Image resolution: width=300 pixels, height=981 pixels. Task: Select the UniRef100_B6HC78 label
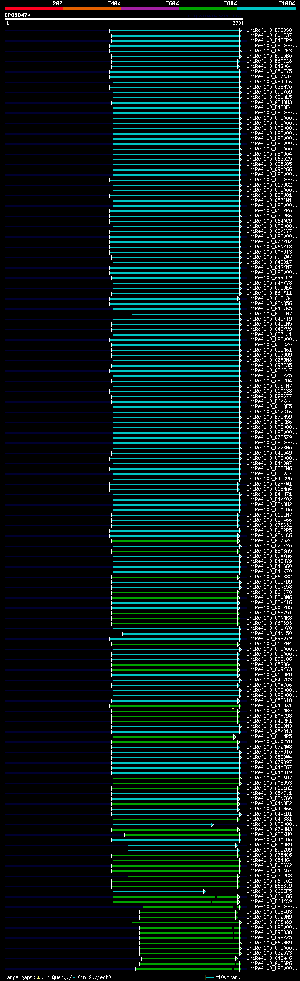tap(269, 592)
